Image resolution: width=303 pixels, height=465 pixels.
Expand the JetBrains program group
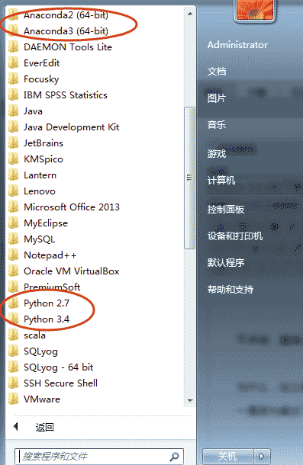click(95, 143)
